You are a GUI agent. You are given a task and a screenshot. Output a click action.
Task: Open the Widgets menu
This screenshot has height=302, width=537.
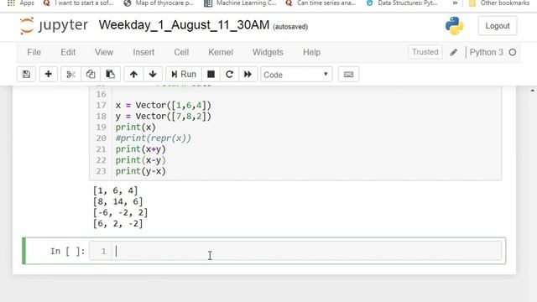[268, 52]
